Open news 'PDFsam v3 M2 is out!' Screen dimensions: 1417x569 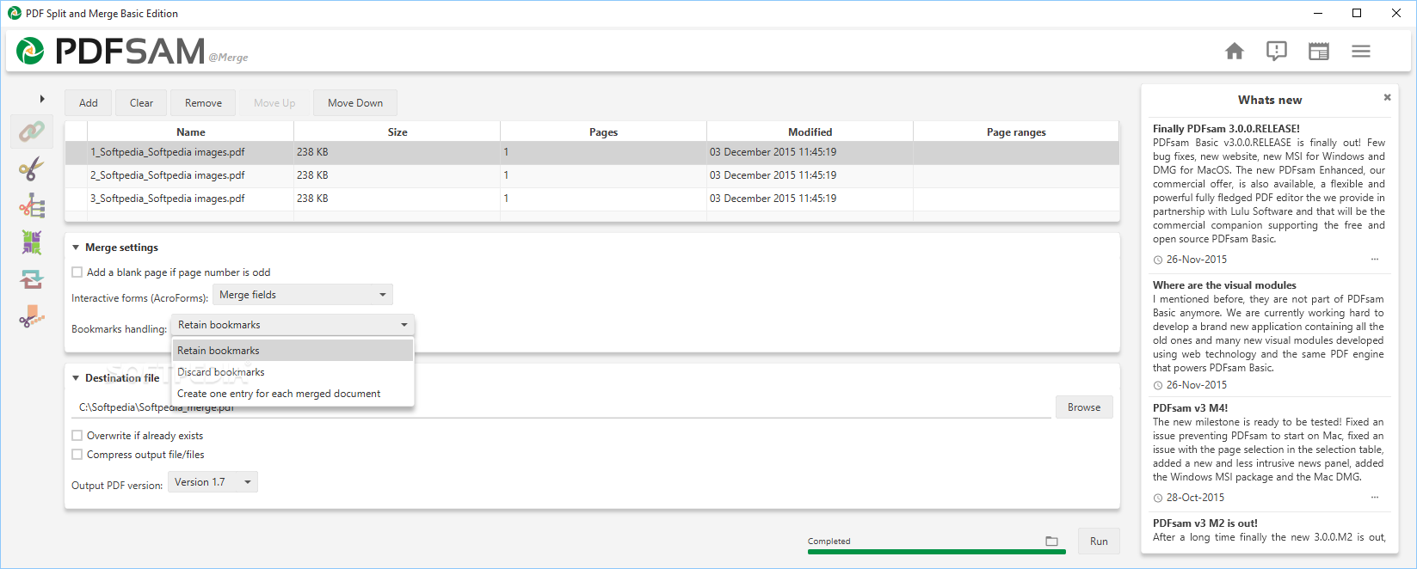pyautogui.click(x=1204, y=523)
